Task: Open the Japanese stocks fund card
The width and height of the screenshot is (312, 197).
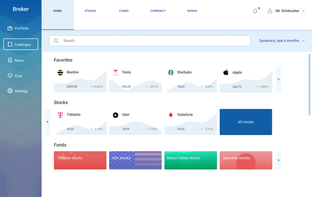Action: 246,160
